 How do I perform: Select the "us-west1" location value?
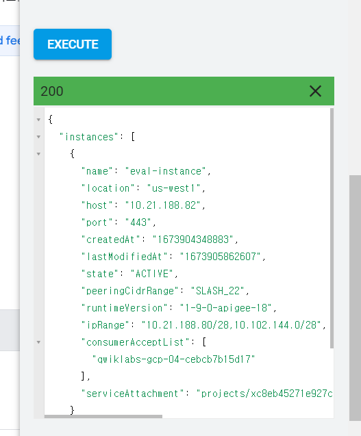click(174, 188)
